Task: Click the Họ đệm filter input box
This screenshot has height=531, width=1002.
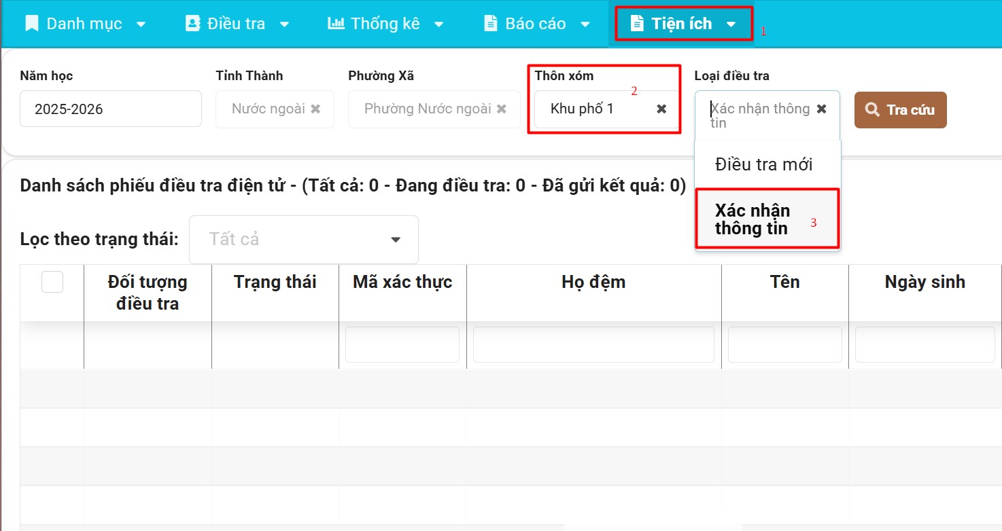Action: (593, 345)
